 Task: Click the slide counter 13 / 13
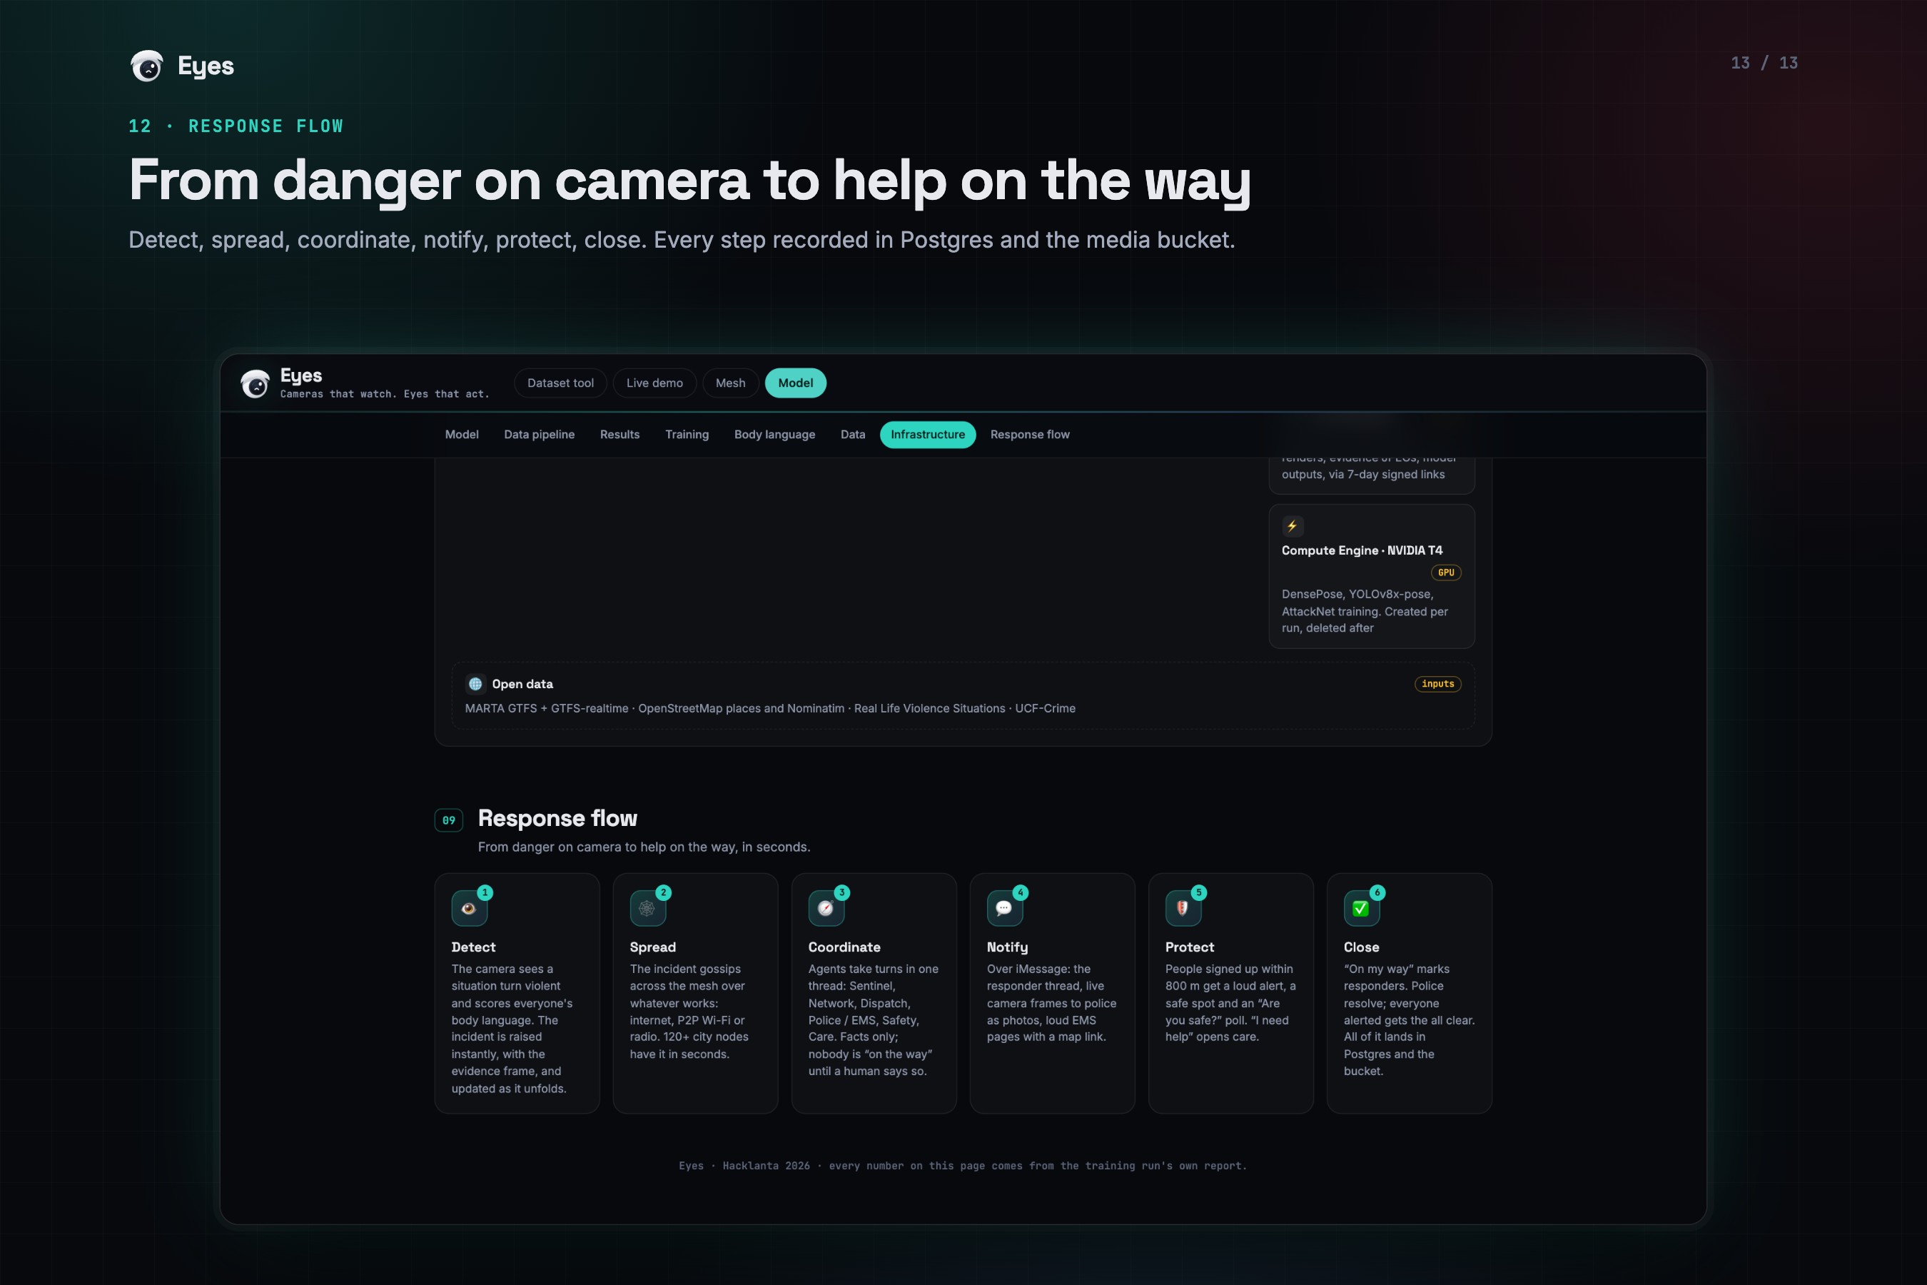coord(1764,63)
